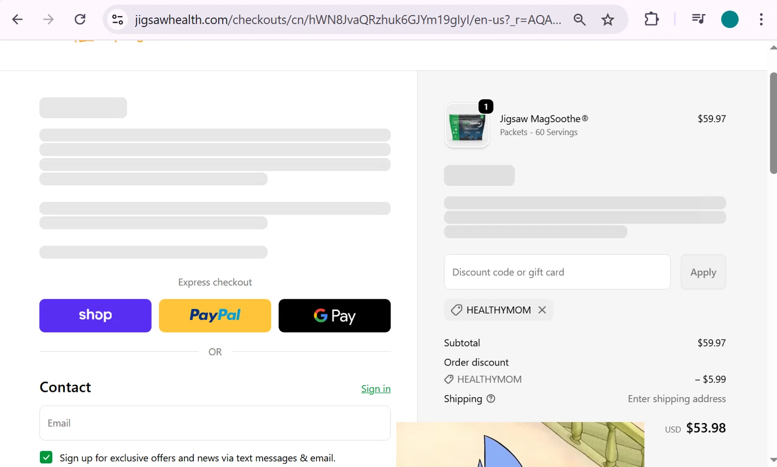777x467 pixels.
Task: Click the Discount code or gift card field
Action: 557,272
